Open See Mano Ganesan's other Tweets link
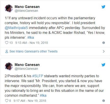 [x=34, y=51]
